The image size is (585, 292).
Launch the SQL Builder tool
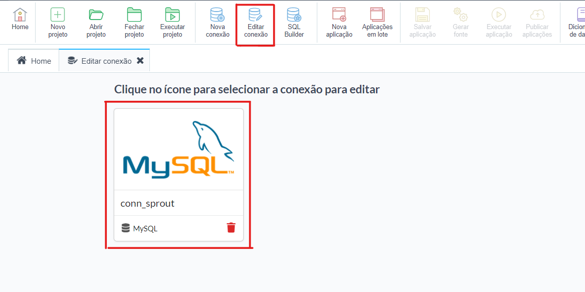(x=294, y=15)
